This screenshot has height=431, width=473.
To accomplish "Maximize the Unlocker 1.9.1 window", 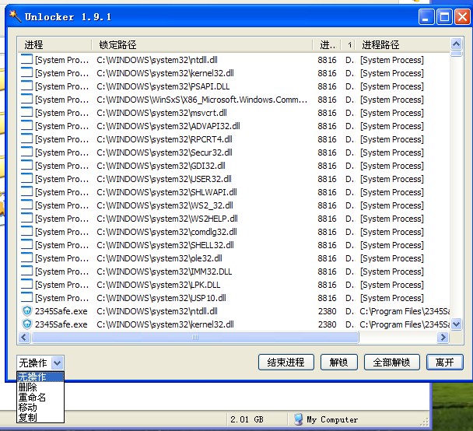I will 444,16.
